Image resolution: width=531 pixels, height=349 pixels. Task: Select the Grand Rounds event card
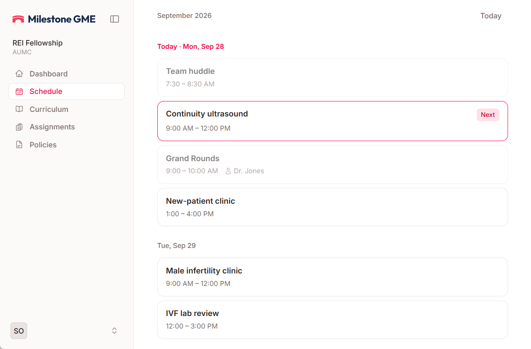[332, 164]
